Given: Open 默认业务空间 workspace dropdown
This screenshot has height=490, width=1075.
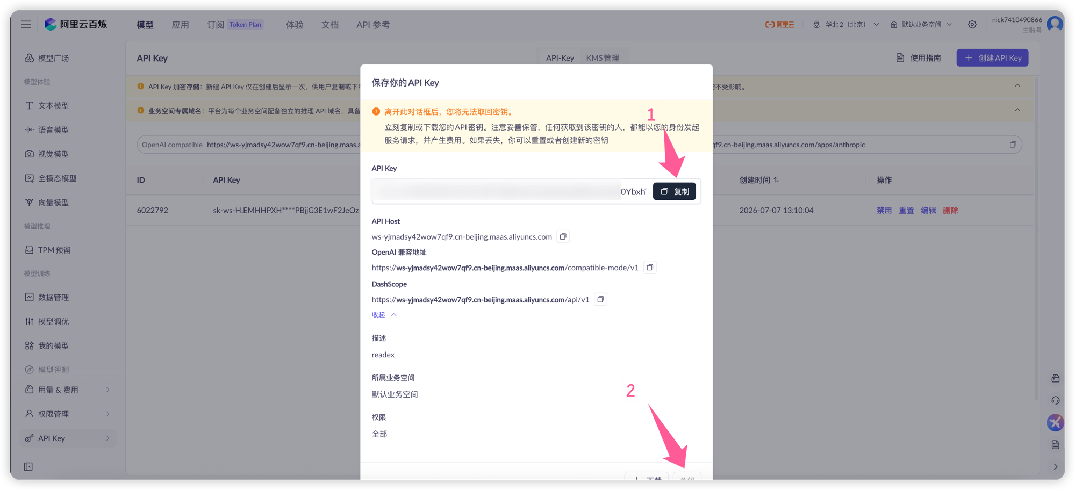Looking at the screenshot, I should (x=921, y=25).
